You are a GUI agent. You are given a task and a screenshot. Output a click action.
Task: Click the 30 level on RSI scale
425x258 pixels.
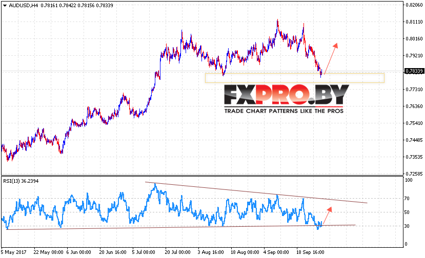pos(407,226)
